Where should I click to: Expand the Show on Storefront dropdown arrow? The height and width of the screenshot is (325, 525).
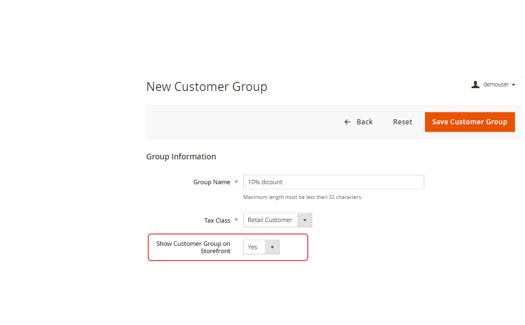click(x=272, y=247)
